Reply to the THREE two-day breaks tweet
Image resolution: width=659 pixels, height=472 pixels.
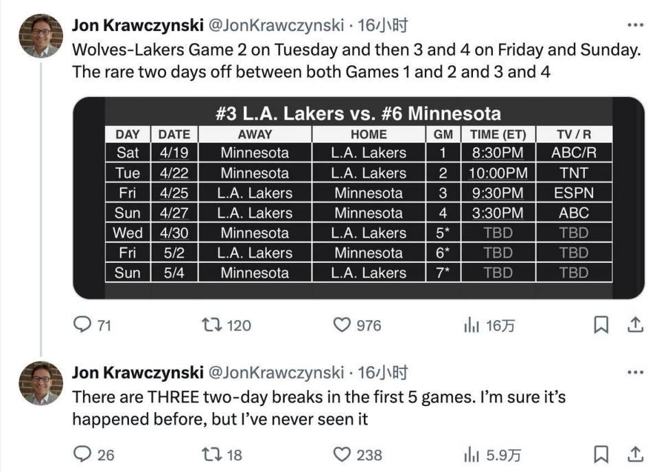[x=82, y=454]
